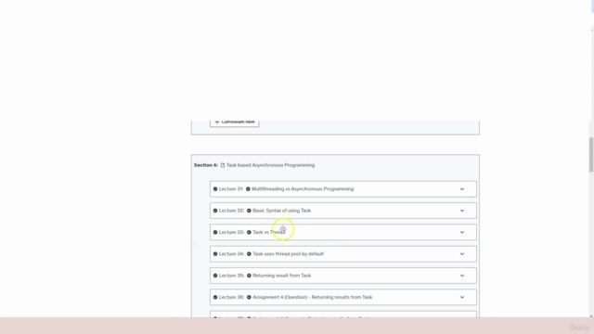Select 'Task based Asynchronous Programming' section title
Screen dimensions: 594x334
pos(270,165)
